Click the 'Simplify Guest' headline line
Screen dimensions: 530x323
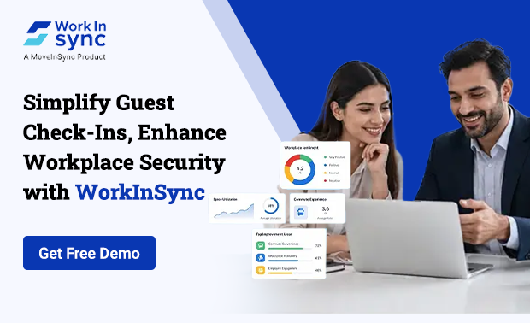pyautogui.click(x=98, y=103)
